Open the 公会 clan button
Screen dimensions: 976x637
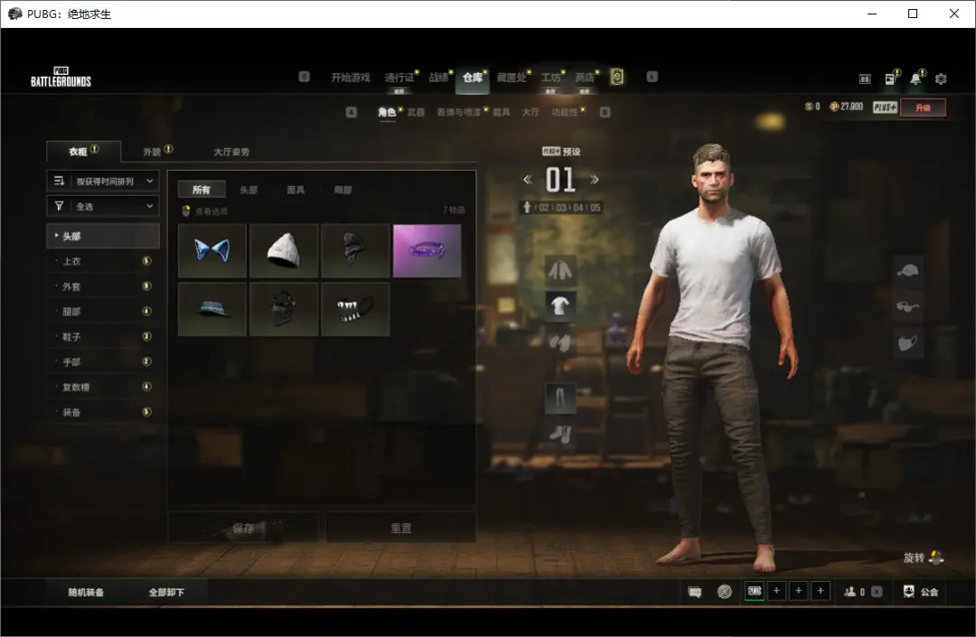(921, 592)
